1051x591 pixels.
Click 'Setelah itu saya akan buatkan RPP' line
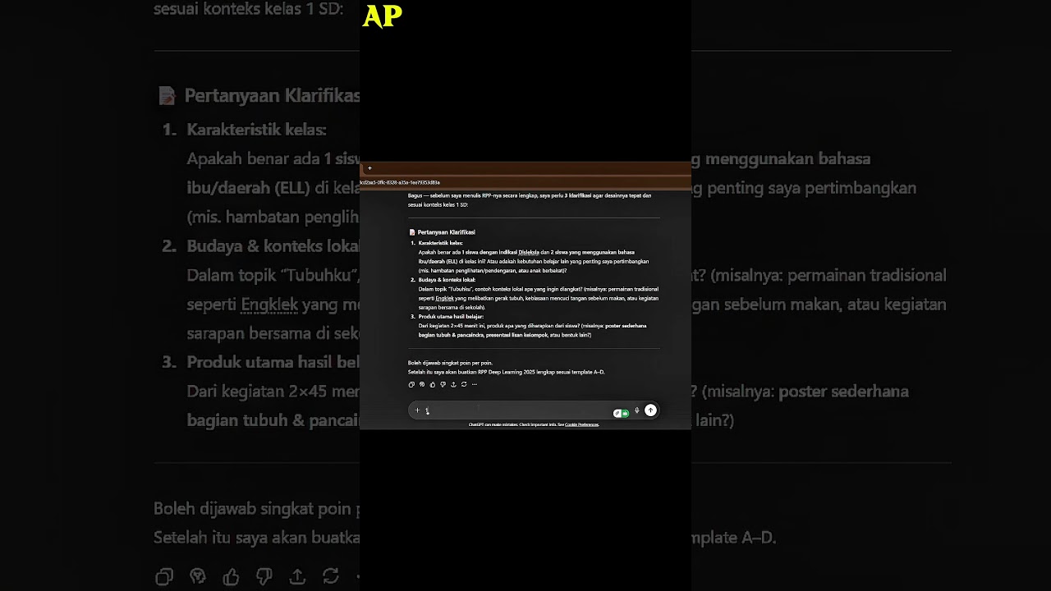(x=506, y=372)
